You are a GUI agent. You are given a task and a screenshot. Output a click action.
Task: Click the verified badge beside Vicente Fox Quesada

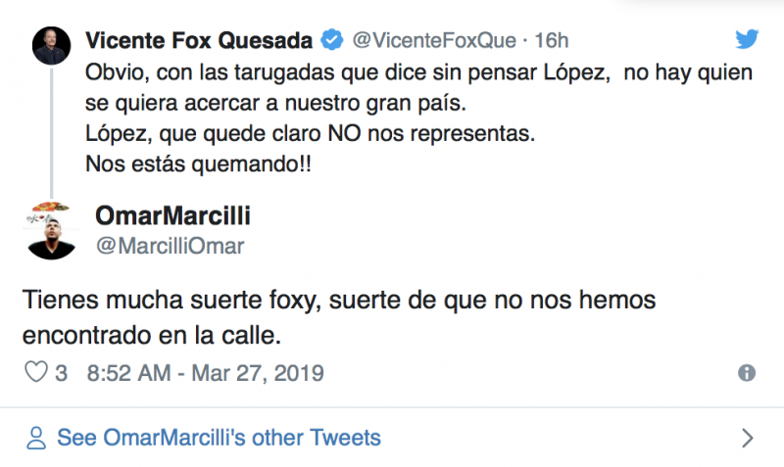[332, 40]
